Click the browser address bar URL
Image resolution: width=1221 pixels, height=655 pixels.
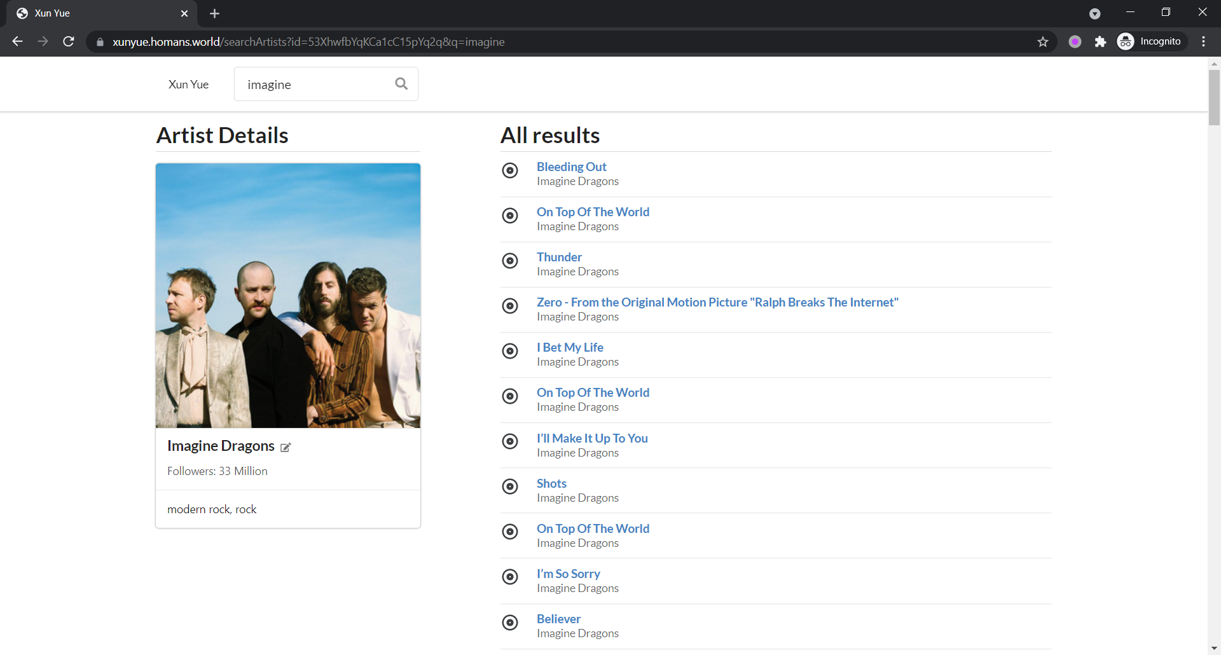(x=308, y=42)
